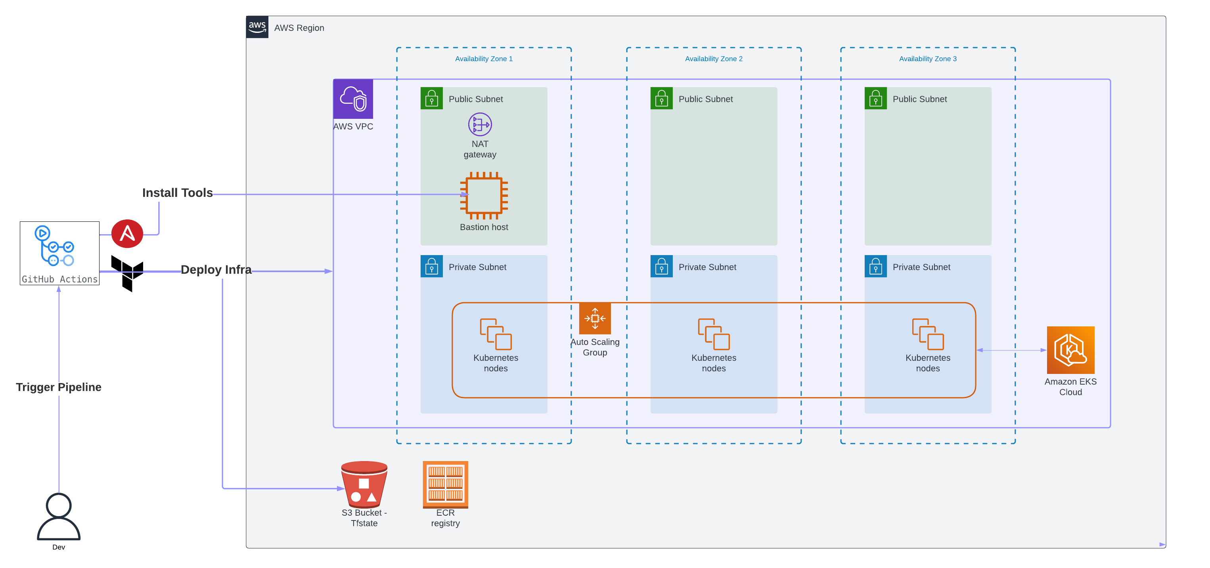Click the Trigger Pipeline label
The width and height of the screenshot is (1210, 568).
[59, 387]
